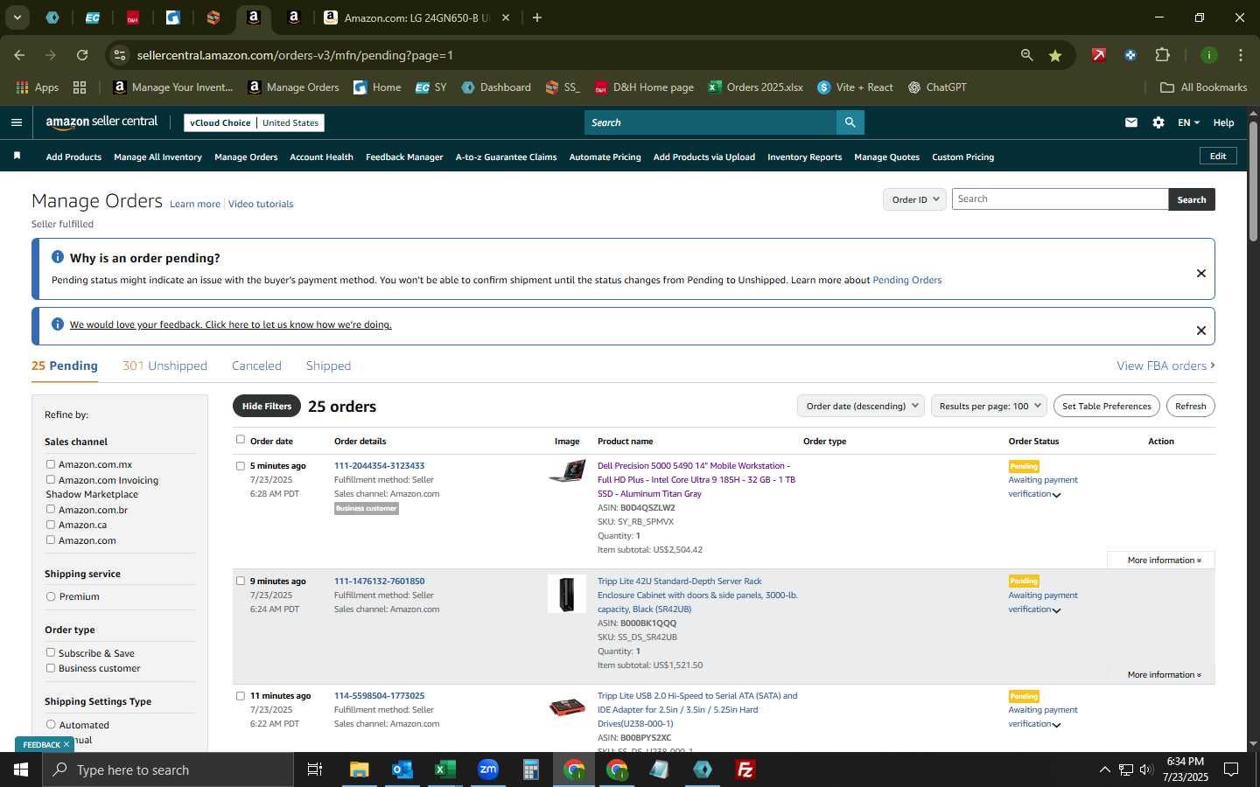Switch to the 301 Unshipped tab
Viewport: 1260px width, 787px height.
click(x=164, y=366)
